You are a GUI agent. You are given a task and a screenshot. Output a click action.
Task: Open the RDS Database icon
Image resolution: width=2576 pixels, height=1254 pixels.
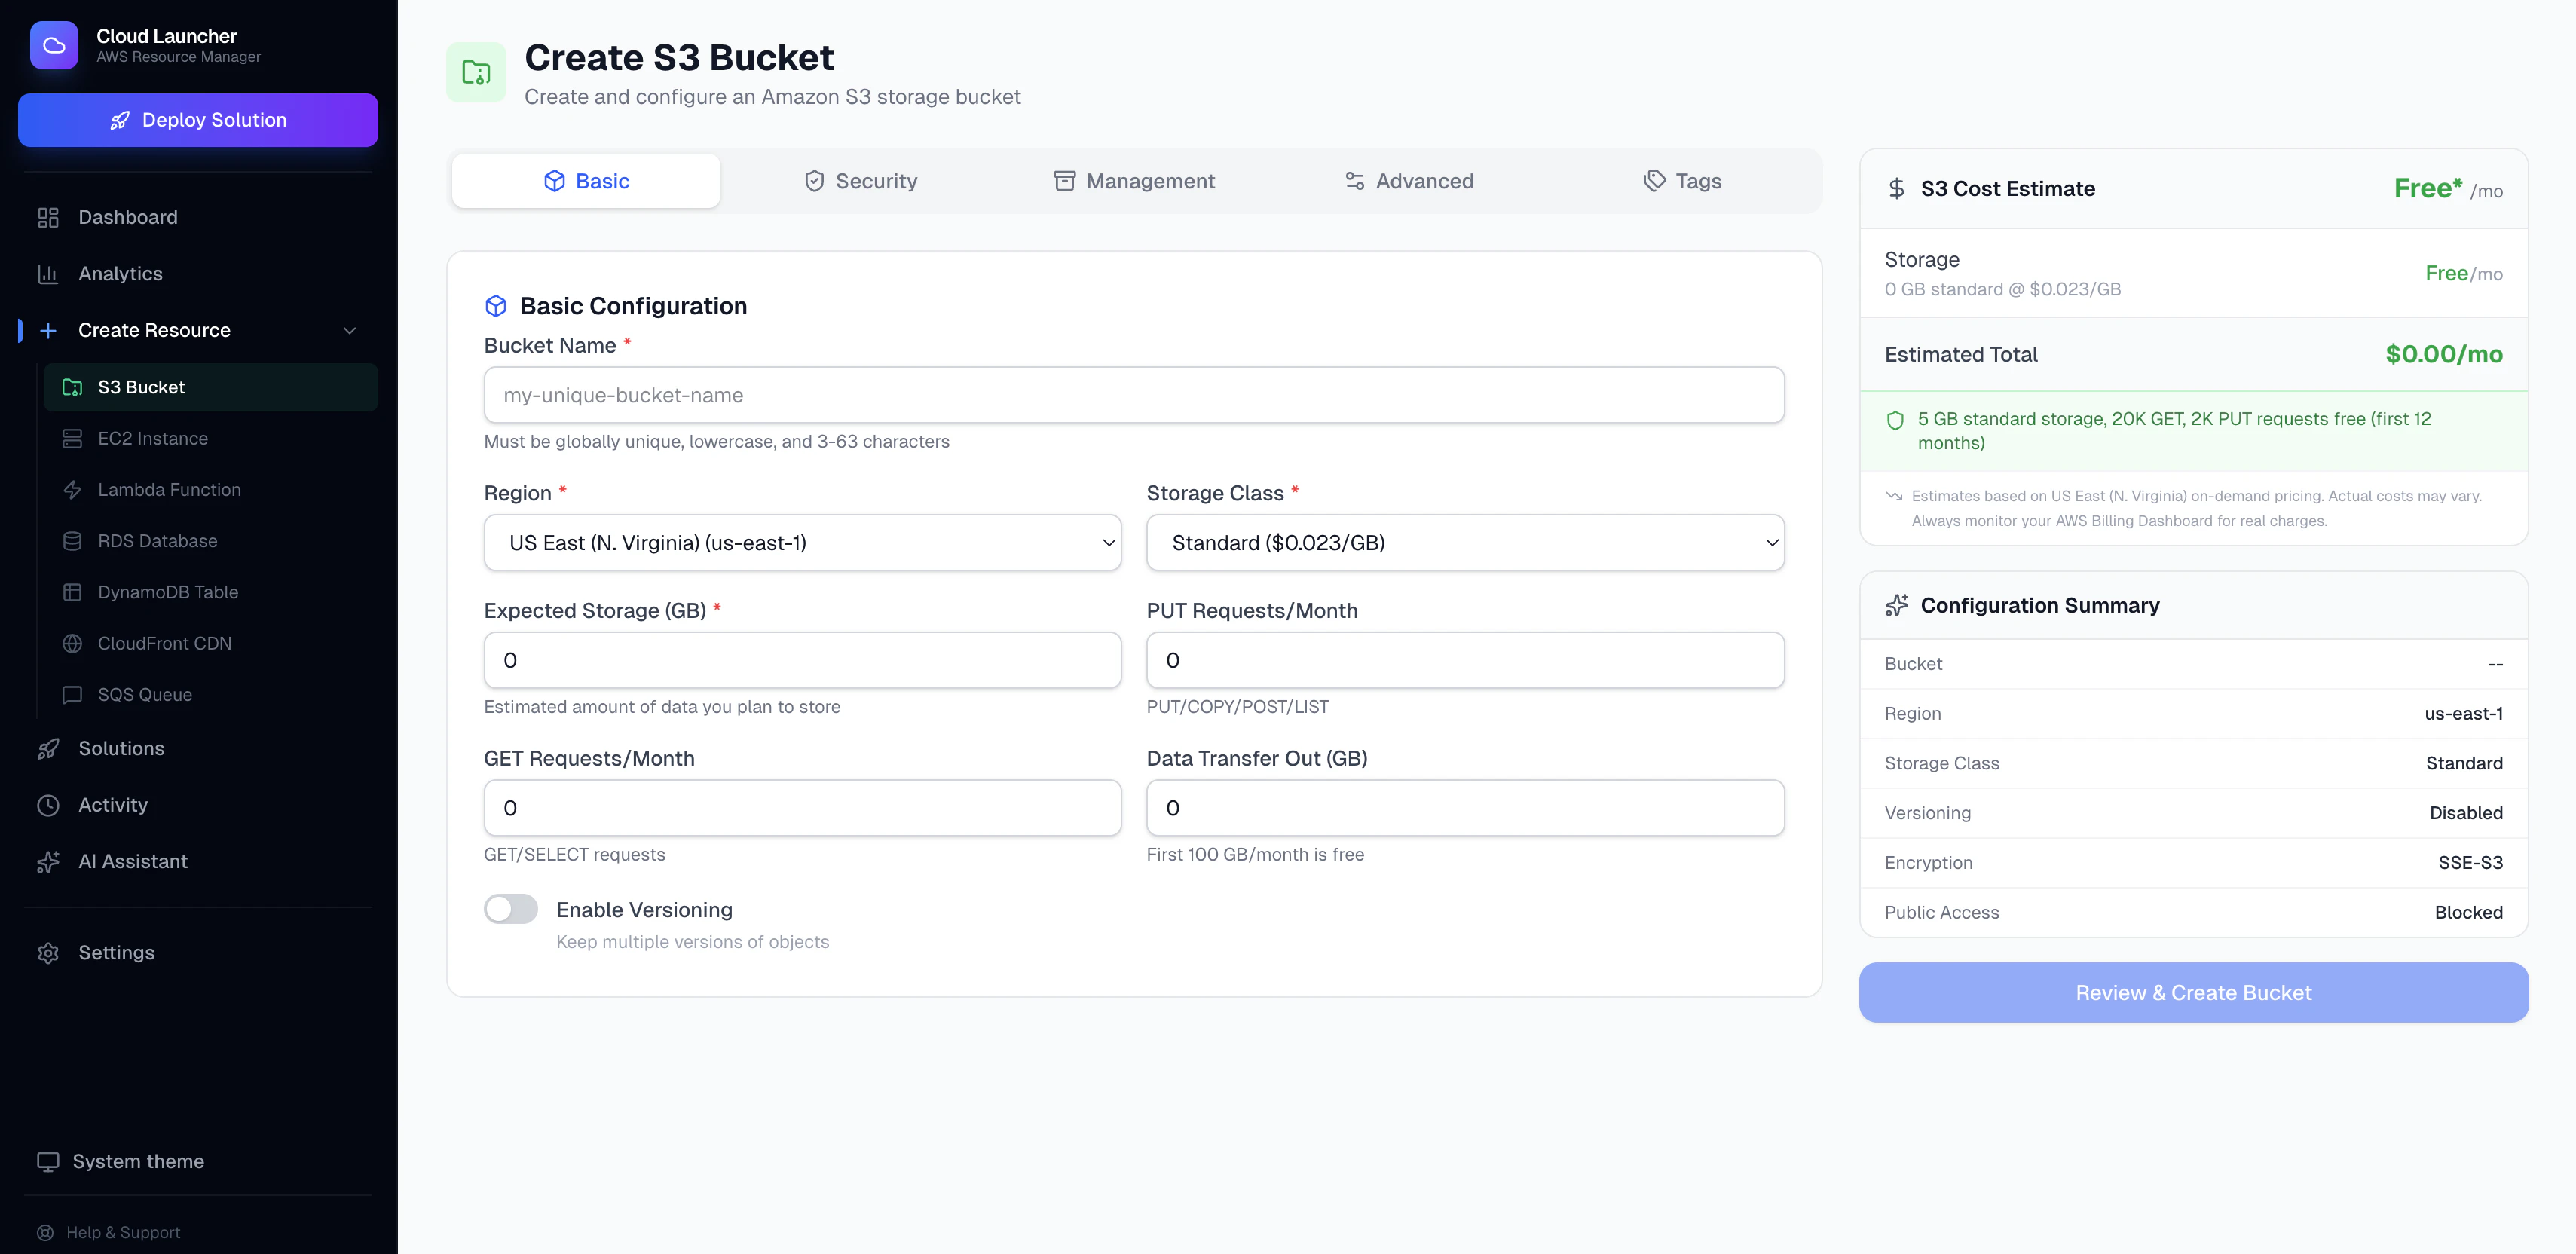[x=72, y=541]
